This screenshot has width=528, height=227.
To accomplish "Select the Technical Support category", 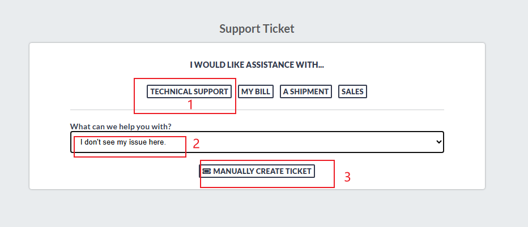I will coord(189,91).
